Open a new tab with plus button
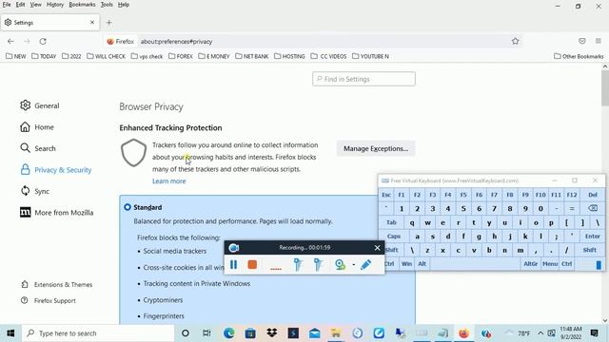609x342 pixels. point(109,23)
